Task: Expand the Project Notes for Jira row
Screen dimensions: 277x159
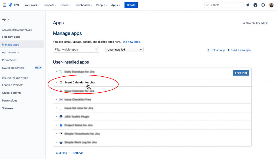Action: 56,125
